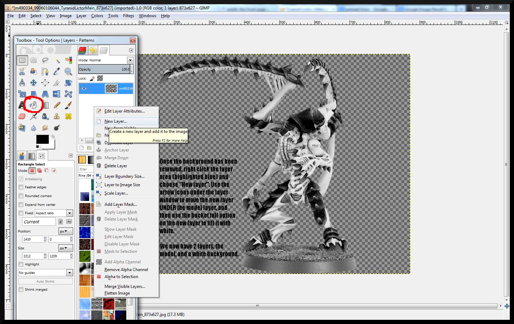The height and width of the screenshot is (324, 514).
Task: Select the Alignment tool
Action: pos(45,83)
